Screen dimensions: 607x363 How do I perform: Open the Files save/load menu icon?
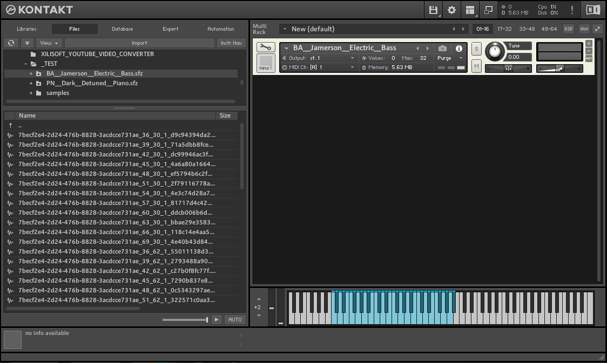[x=433, y=10]
